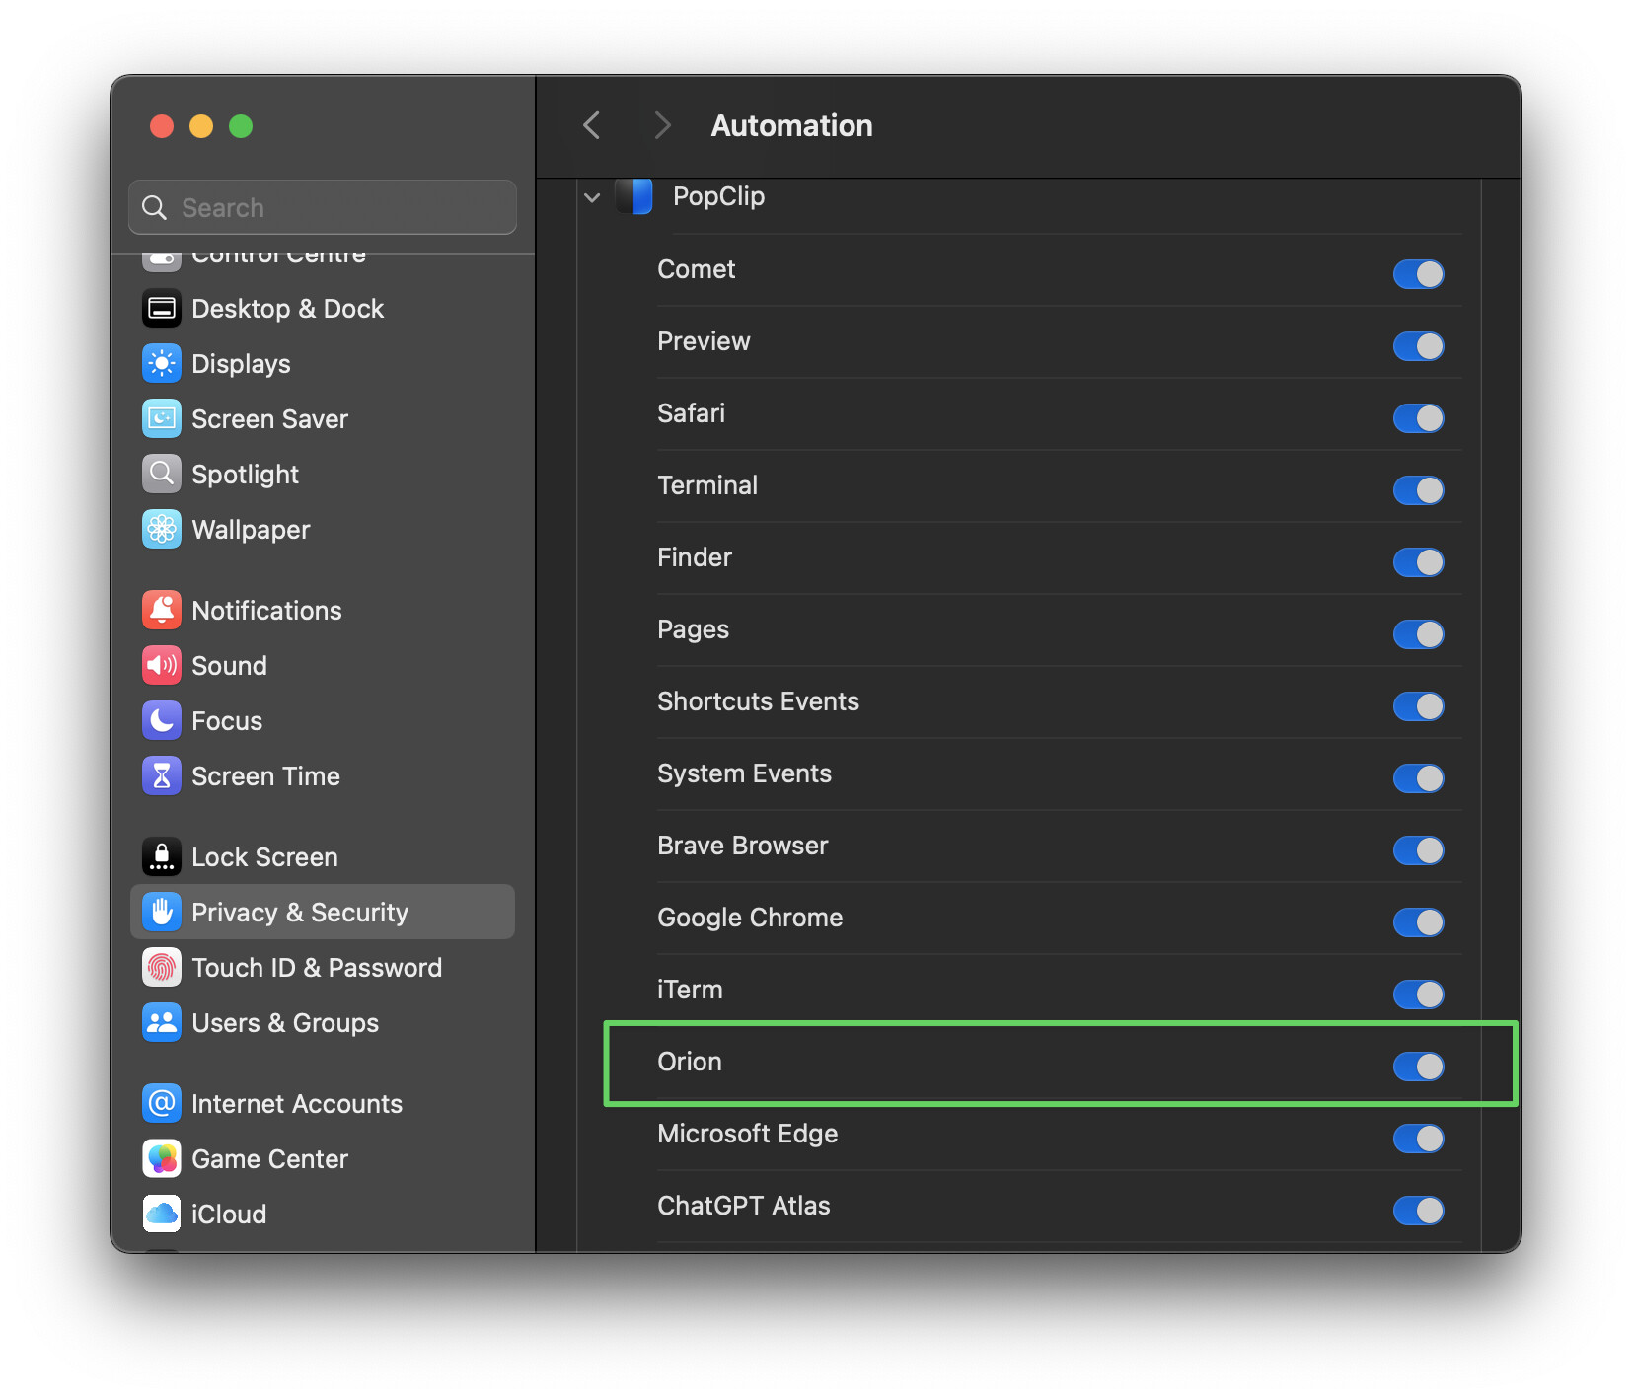Image resolution: width=1632 pixels, height=1399 pixels.
Task: Disable Orion automation toggle
Action: (1418, 1066)
